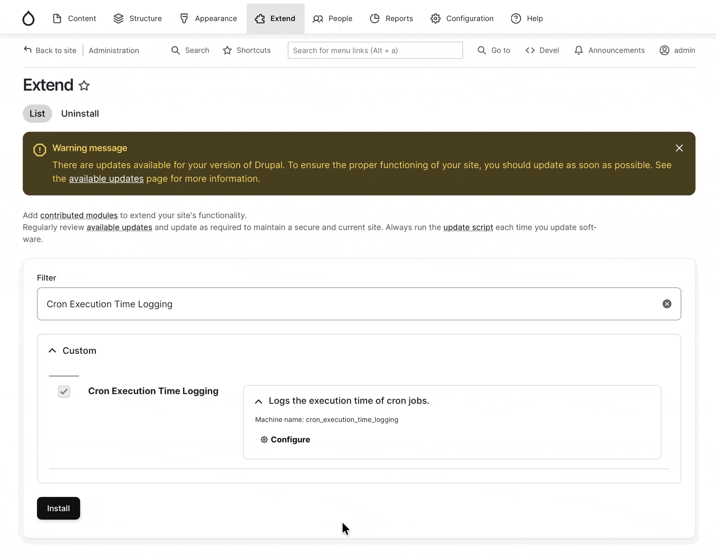Collapse the Custom module group

(x=53, y=351)
